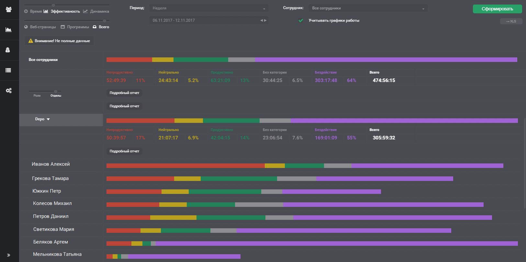The width and height of the screenshot is (526, 262).
Task: Click the warning triangle incomplete data notice
Action: 59,41
